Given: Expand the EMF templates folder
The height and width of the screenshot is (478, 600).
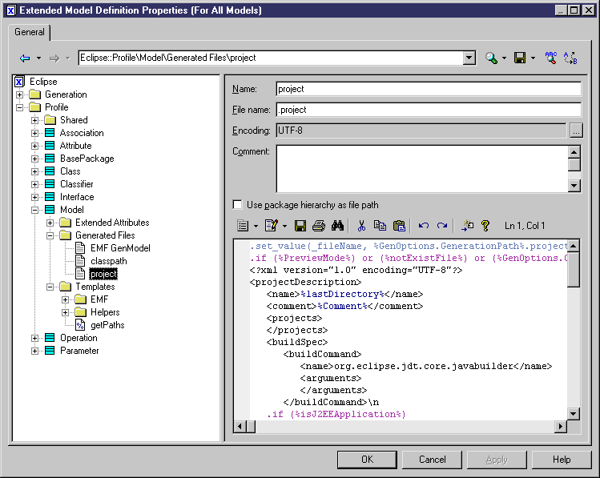Looking at the screenshot, I should click(x=66, y=299).
